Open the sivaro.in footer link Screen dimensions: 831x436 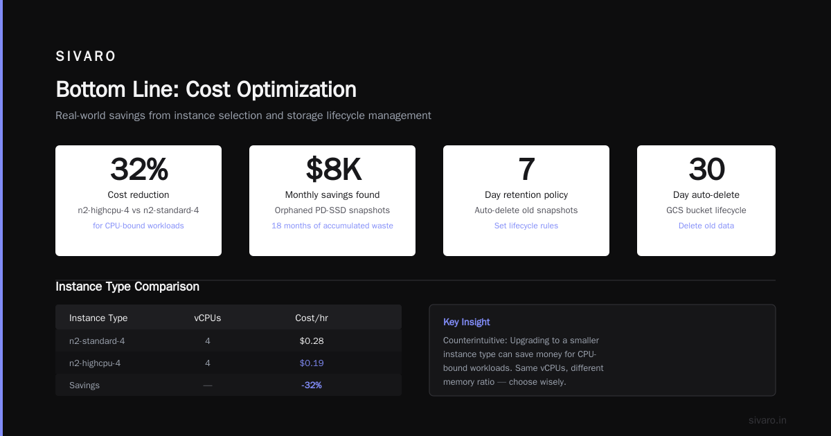pos(768,420)
